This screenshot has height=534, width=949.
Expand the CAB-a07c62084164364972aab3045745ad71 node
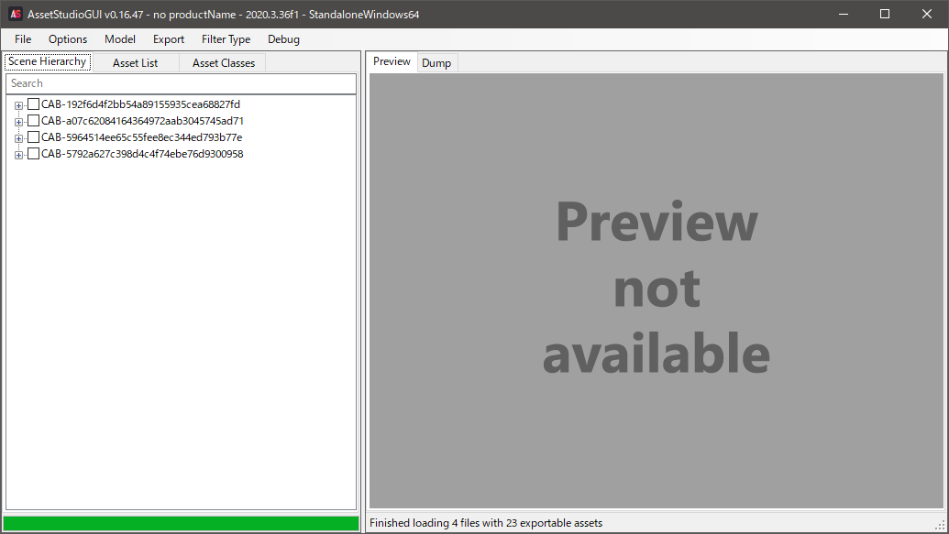(x=18, y=122)
